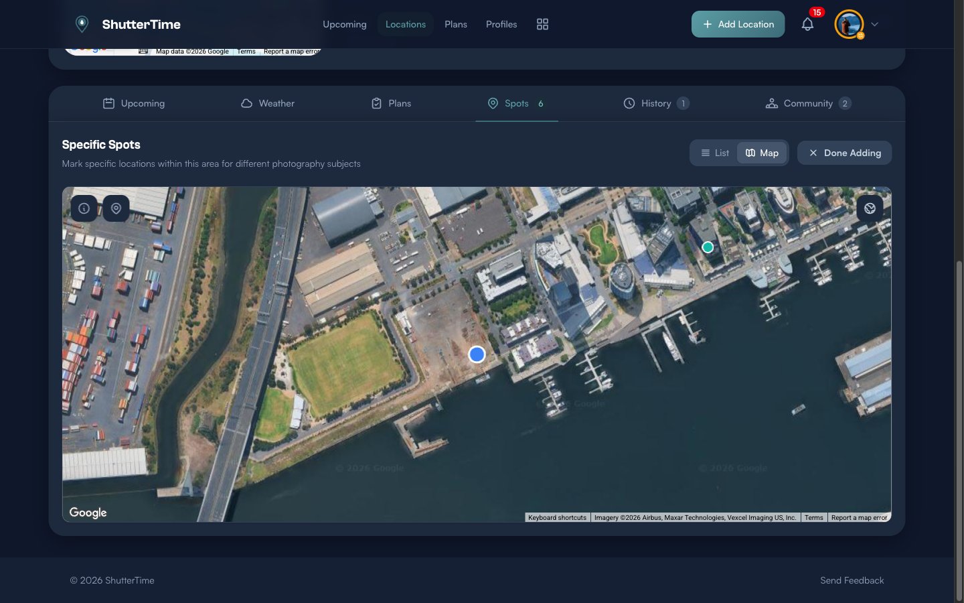Click the ShutterTime brand name

coord(141,24)
